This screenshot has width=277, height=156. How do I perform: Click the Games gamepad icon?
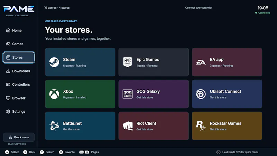coord(8,44)
